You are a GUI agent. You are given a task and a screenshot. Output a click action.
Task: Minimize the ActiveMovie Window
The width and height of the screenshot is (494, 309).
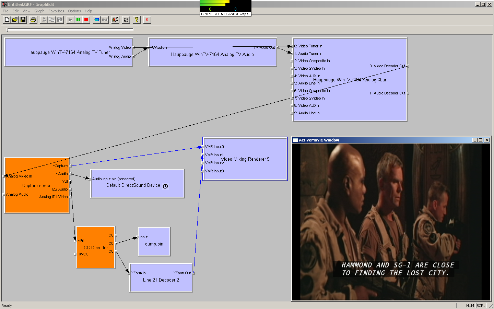pyautogui.click(x=475, y=140)
